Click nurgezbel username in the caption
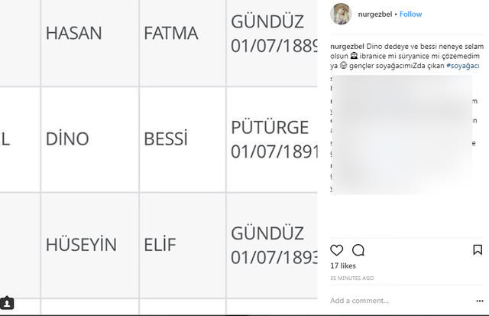This screenshot has width=489, height=316. pyautogui.click(x=347, y=47)
